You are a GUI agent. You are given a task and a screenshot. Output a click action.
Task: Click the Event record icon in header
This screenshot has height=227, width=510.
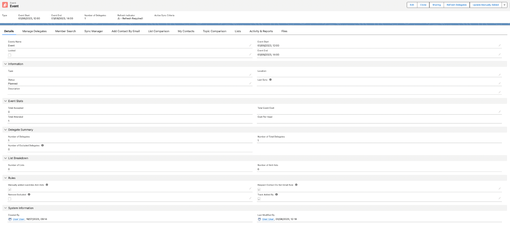click(x=5, y=5)
